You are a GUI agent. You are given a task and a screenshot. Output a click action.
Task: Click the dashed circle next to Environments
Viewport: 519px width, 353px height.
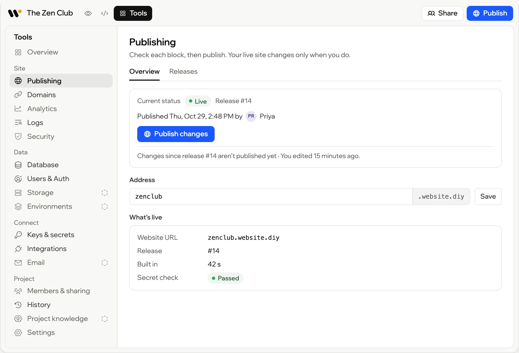click(x=105, y=207)
